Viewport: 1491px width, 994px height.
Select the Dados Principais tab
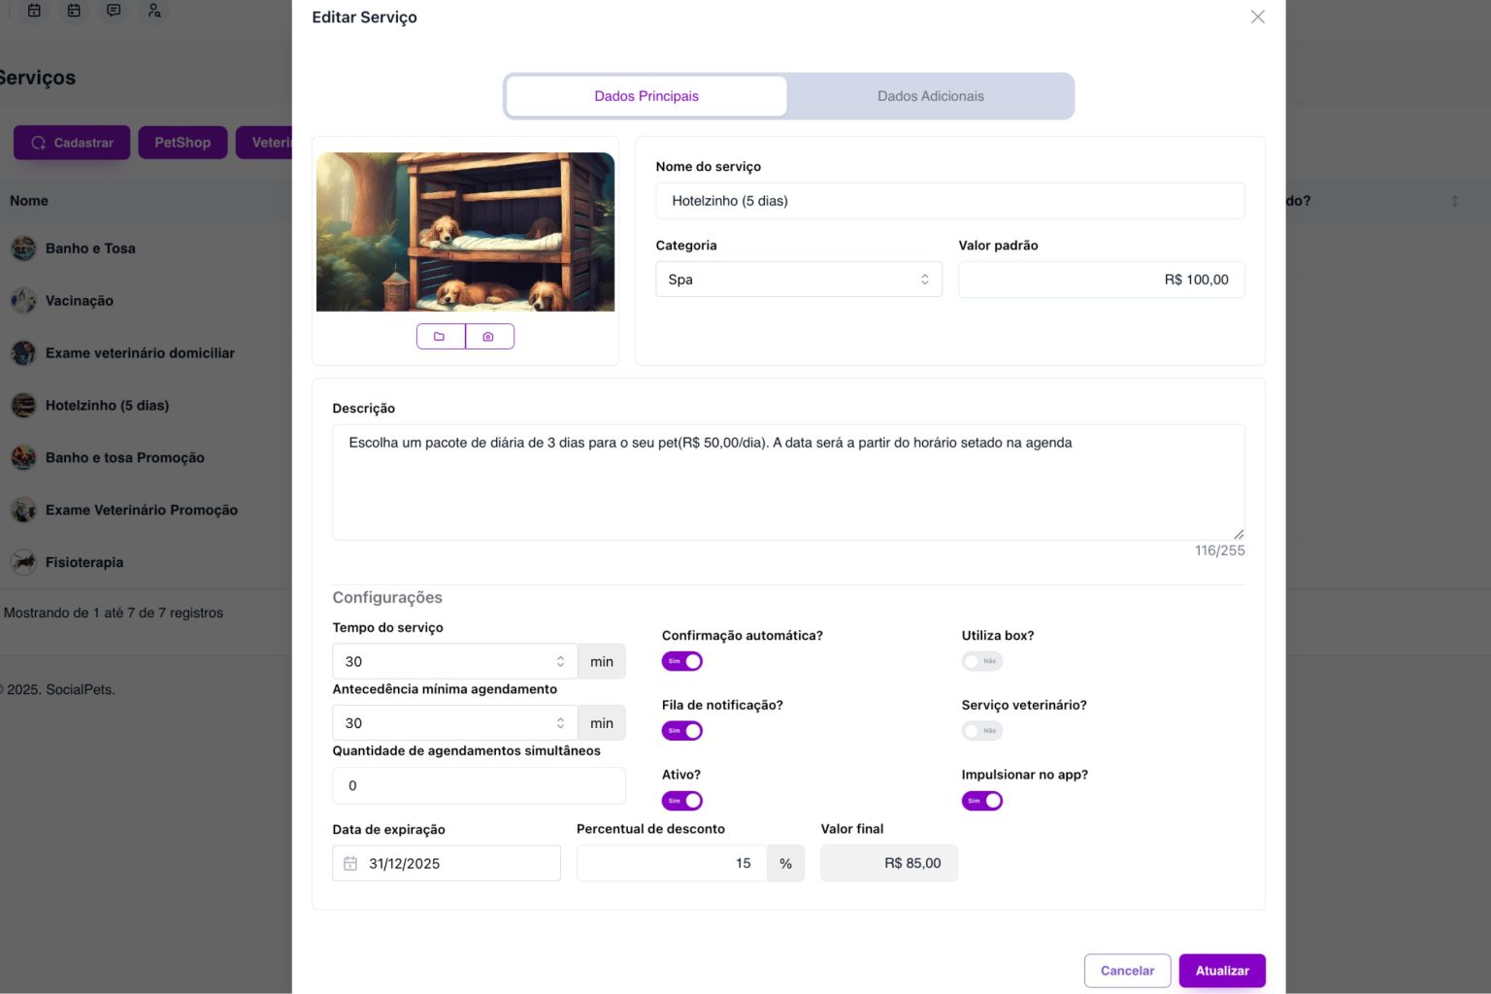646,96
